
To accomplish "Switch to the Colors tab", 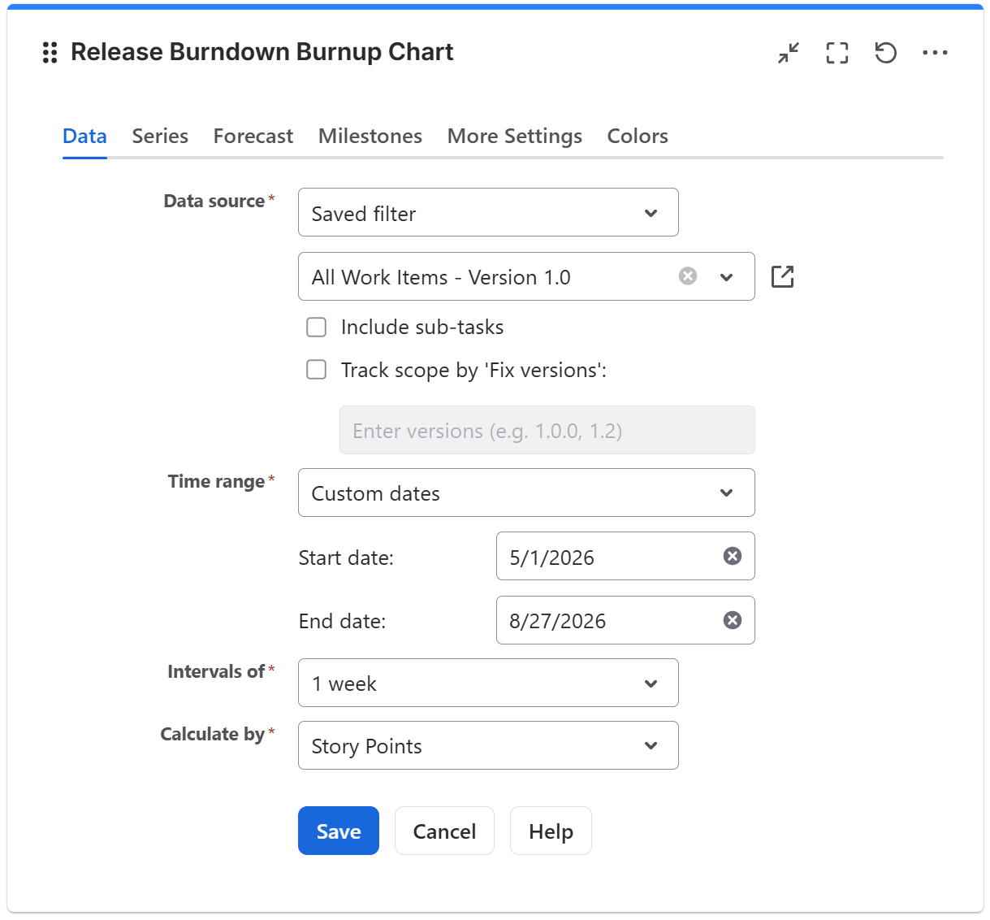I will click(638, 136).
